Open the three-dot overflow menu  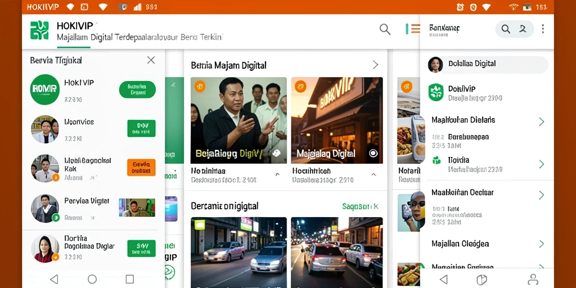tap(543, 29)
